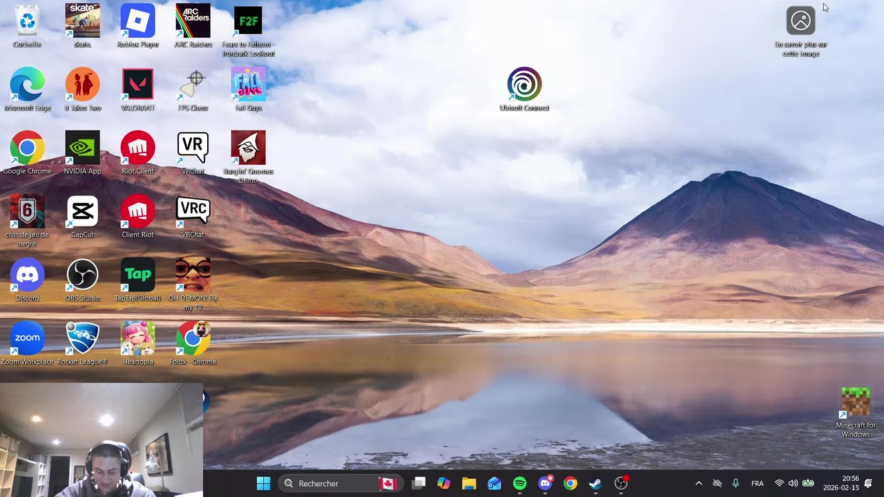Image resolution: width=884 pixels, height=497 pixels.
Task: Open the Corbeille recycle bin icon
Action: [x=27, y=26]
